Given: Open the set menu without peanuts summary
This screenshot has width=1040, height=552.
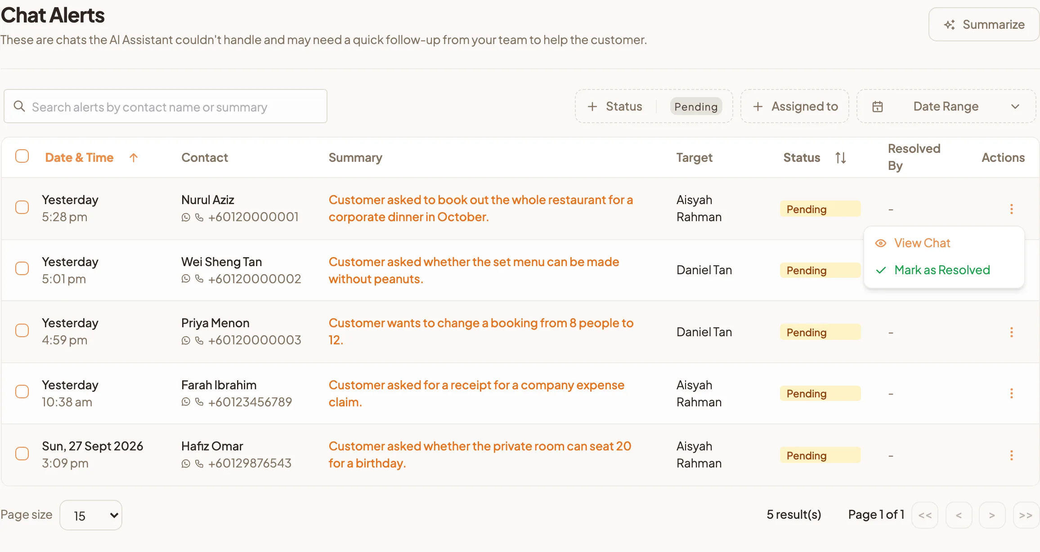Looking at the screenshot, I should [x=474, y=270].
